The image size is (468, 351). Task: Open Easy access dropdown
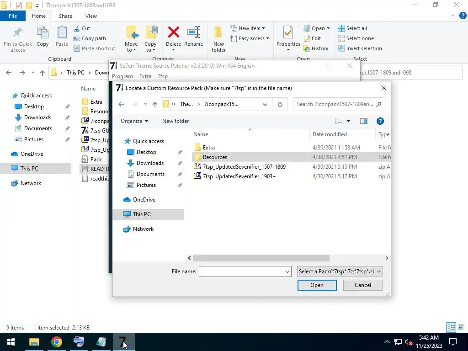(250, 38)
